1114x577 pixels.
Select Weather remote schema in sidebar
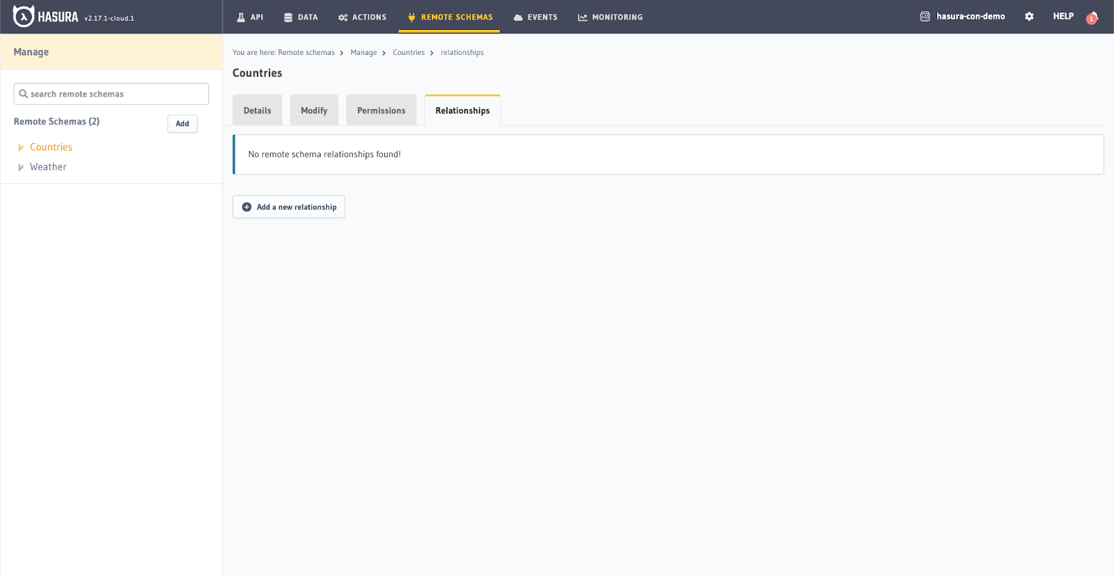click(48, 167)
